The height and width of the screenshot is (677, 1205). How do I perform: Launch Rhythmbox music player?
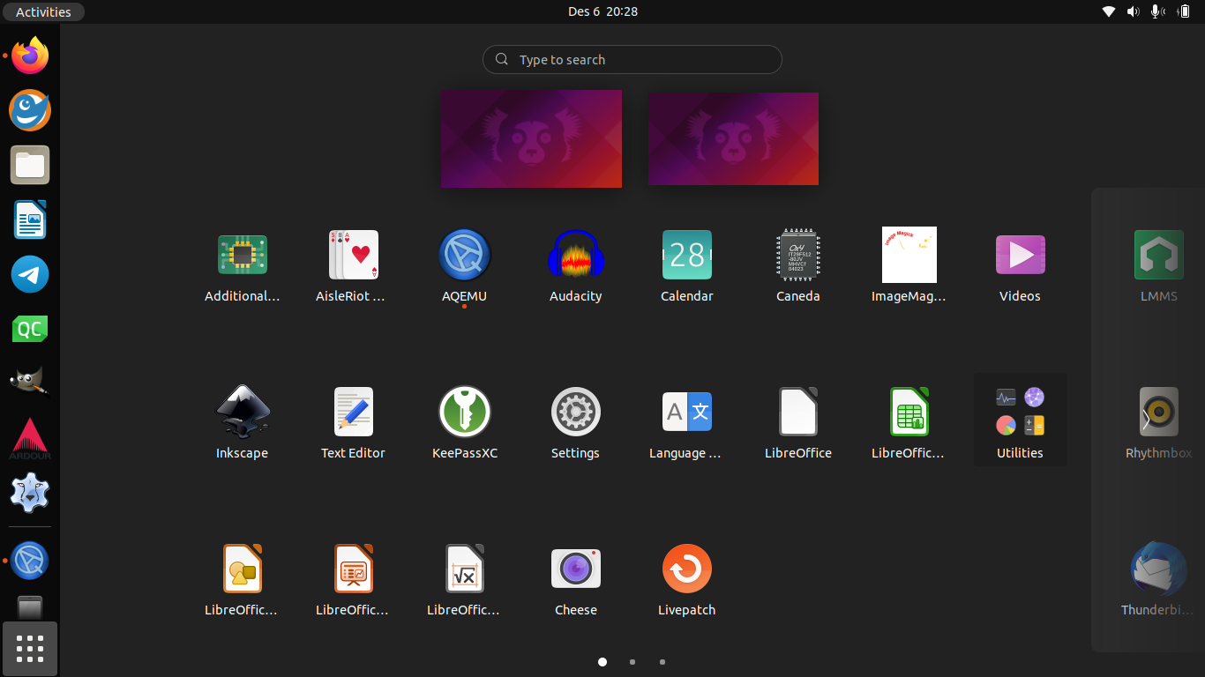[x=1159, y=423]
